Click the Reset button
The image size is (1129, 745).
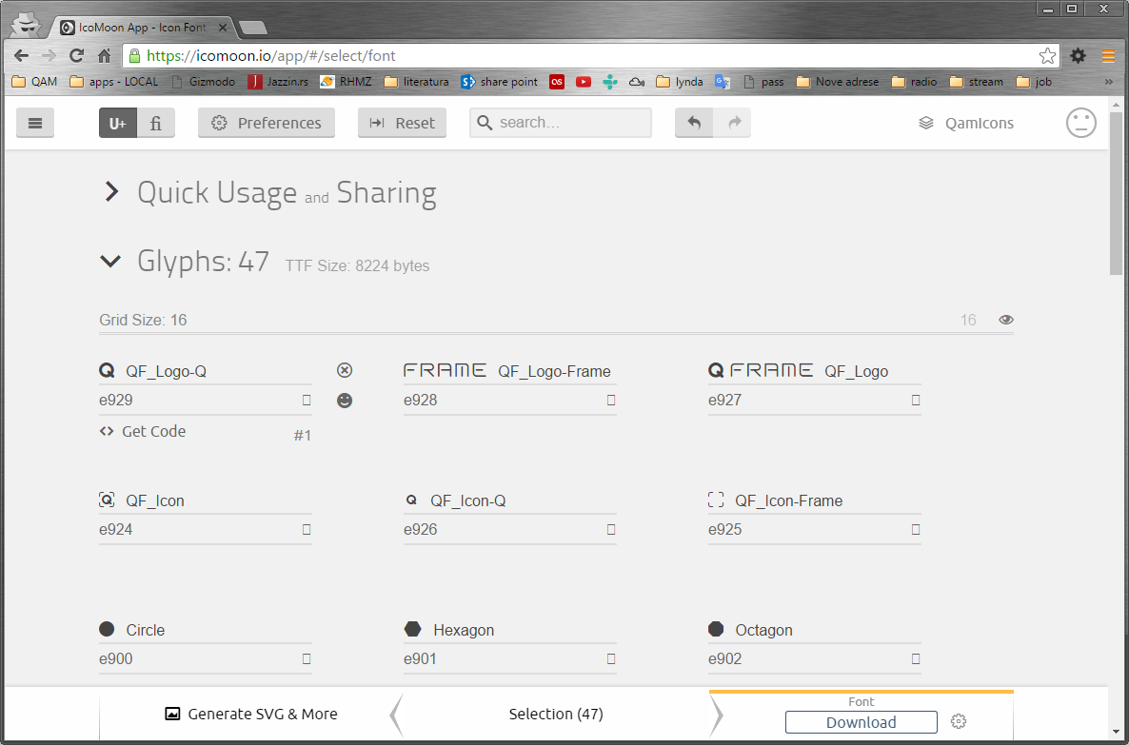tap(402, 123)
